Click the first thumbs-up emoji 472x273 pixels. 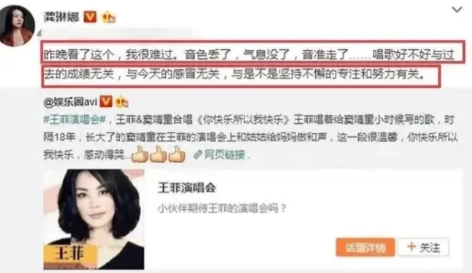coord(140,155)
